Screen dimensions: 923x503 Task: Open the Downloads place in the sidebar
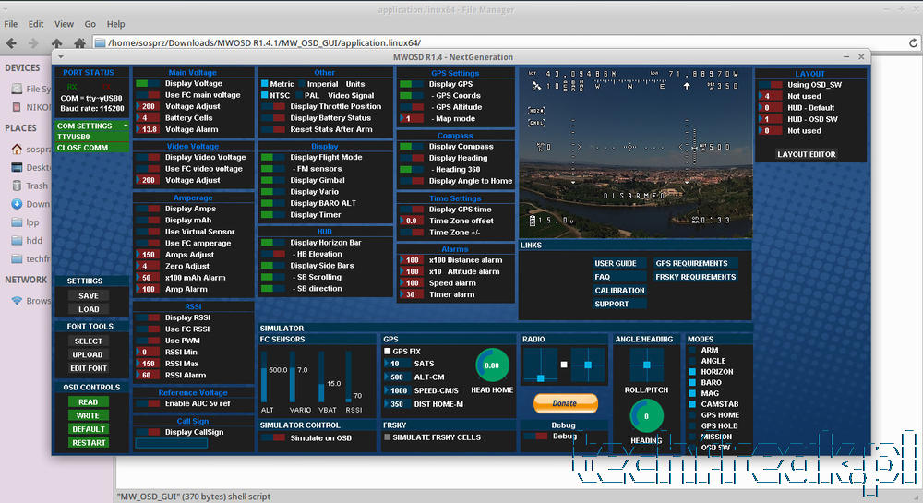tap(30, 204)
